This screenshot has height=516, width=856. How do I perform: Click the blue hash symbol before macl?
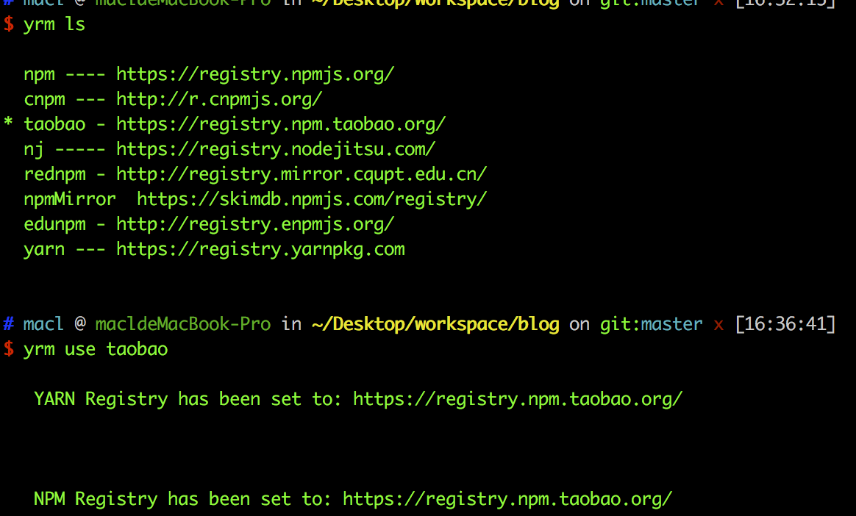point(8,324)
